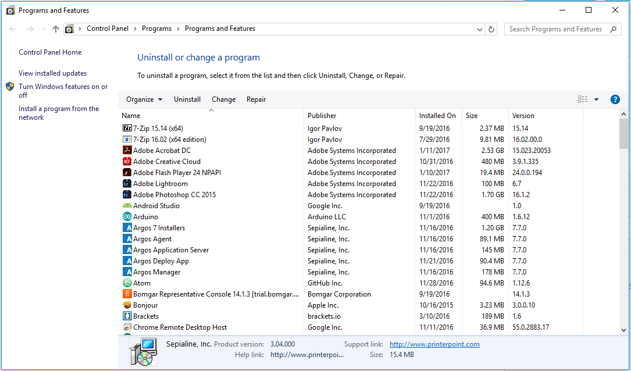The height and width of the screenshot is (371, 631).
Task: Open the recent locations dropdown arrow
Action: click(x=44, y=29)
